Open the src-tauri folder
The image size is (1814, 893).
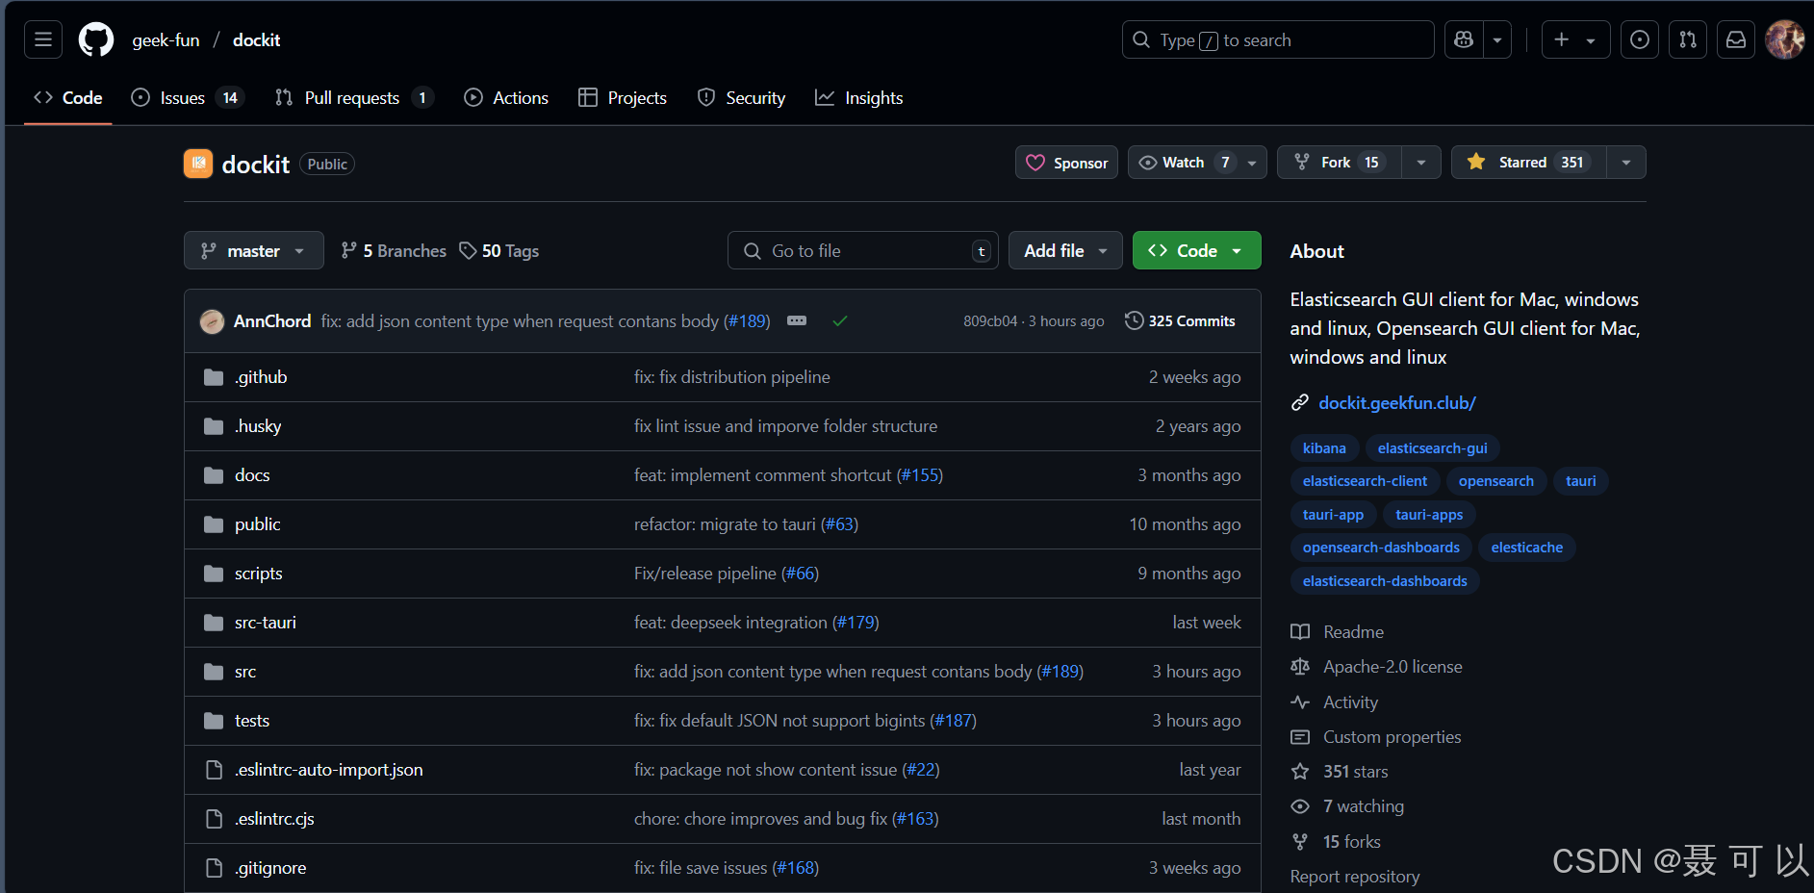point(266,623)
